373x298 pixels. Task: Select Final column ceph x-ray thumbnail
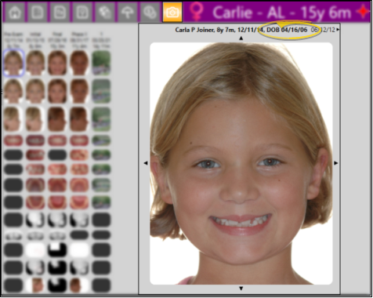point(57,220)
